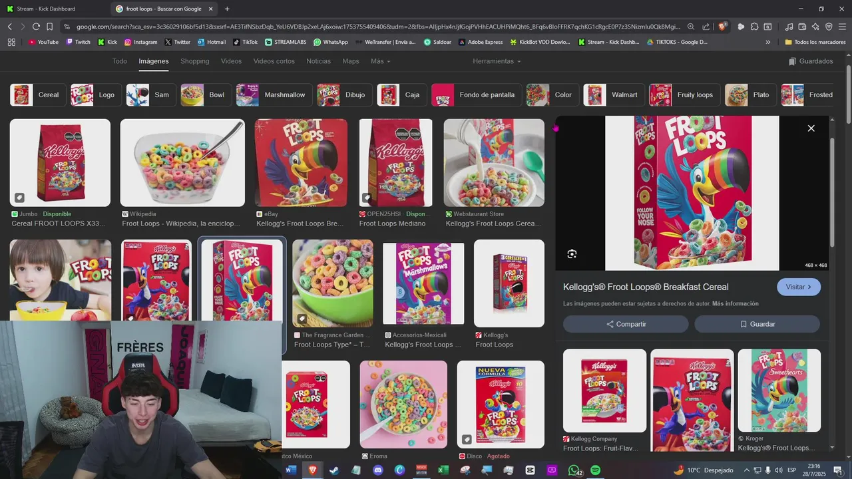Open Spotify from the taskbar

pos(595,470)
